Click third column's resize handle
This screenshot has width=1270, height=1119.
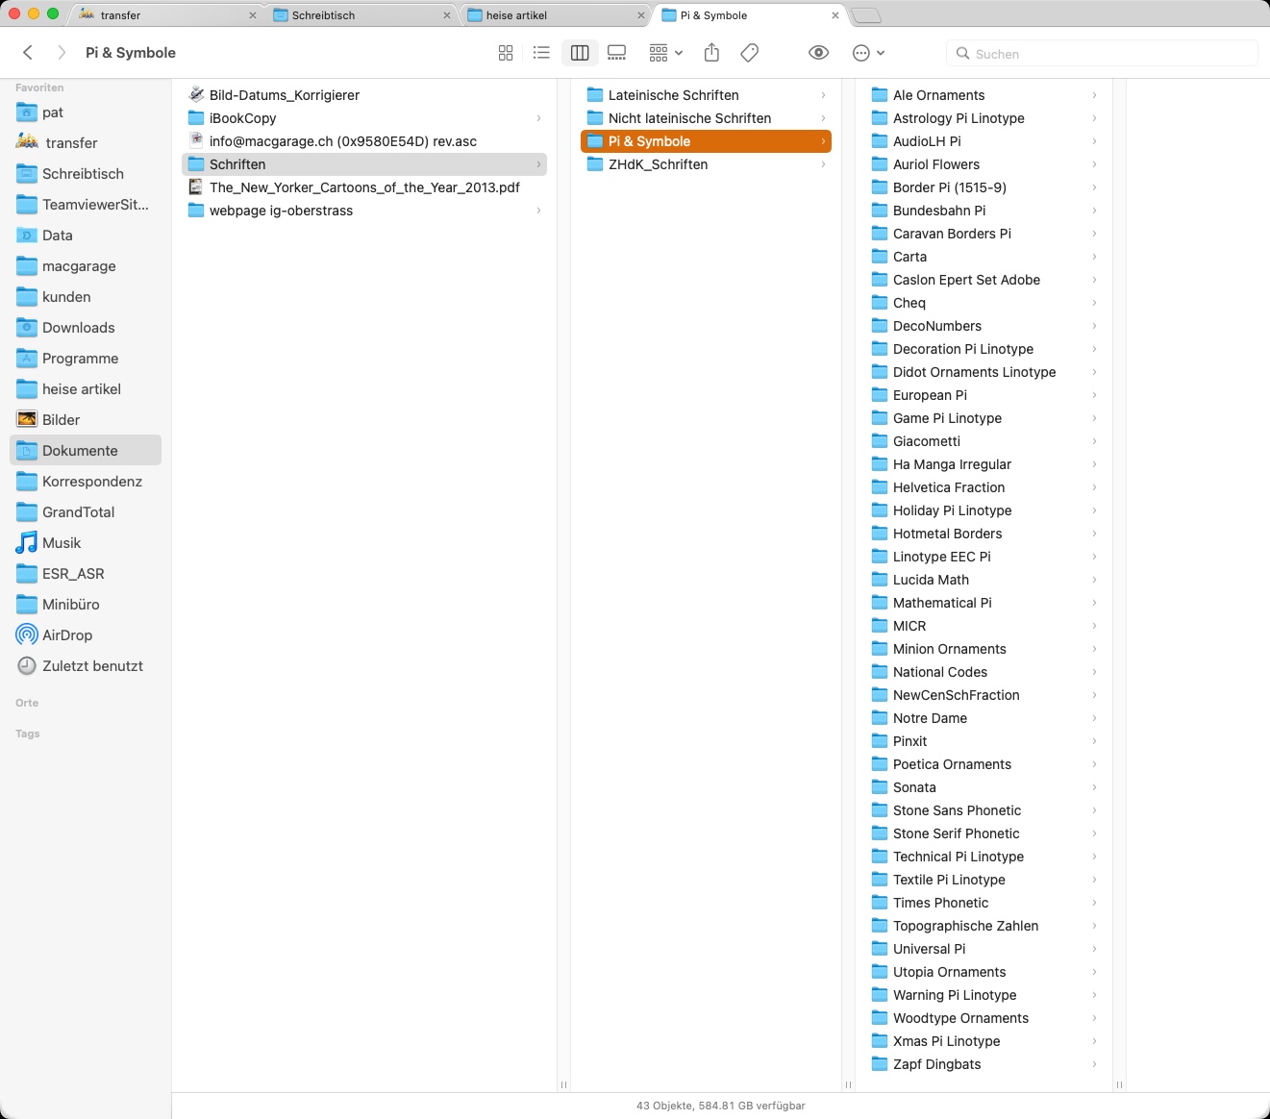click(1119, 1084)
